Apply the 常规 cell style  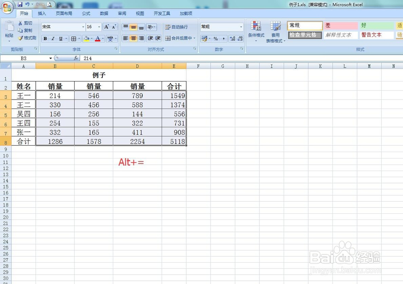click(305, 25)
